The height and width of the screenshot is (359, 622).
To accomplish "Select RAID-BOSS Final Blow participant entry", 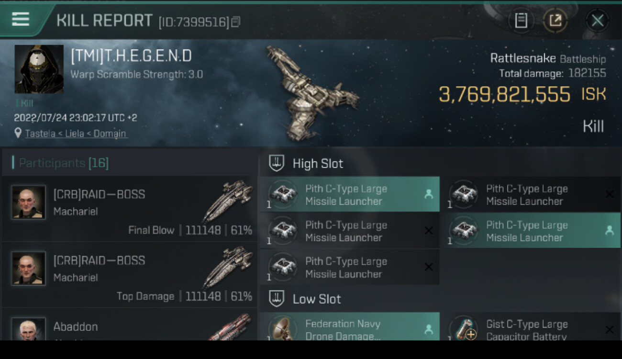I will (129, 209).
